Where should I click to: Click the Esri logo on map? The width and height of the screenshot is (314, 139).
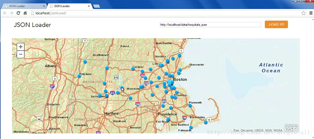point(291,128)
